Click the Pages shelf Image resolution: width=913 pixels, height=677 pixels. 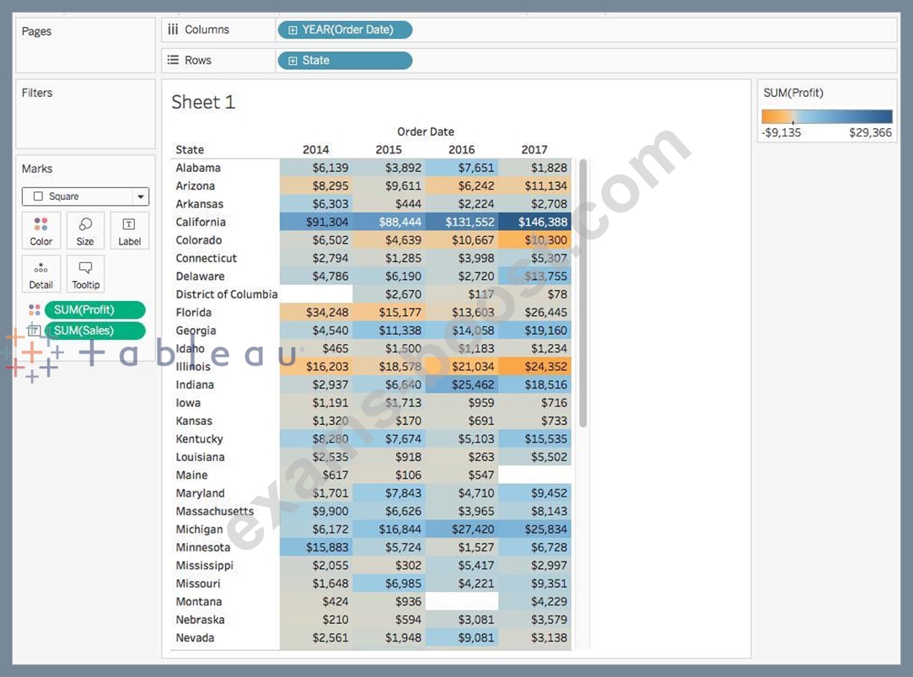coord(85,45)
